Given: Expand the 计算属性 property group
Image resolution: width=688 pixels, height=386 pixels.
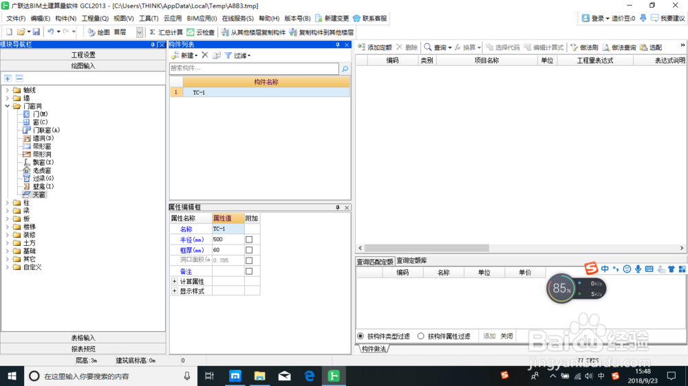Looking at the screenshot, I should tap(175, 282).
